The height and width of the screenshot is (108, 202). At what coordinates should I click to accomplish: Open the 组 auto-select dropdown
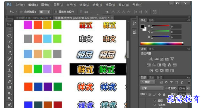pyautogui.click(x=44, y=12)
